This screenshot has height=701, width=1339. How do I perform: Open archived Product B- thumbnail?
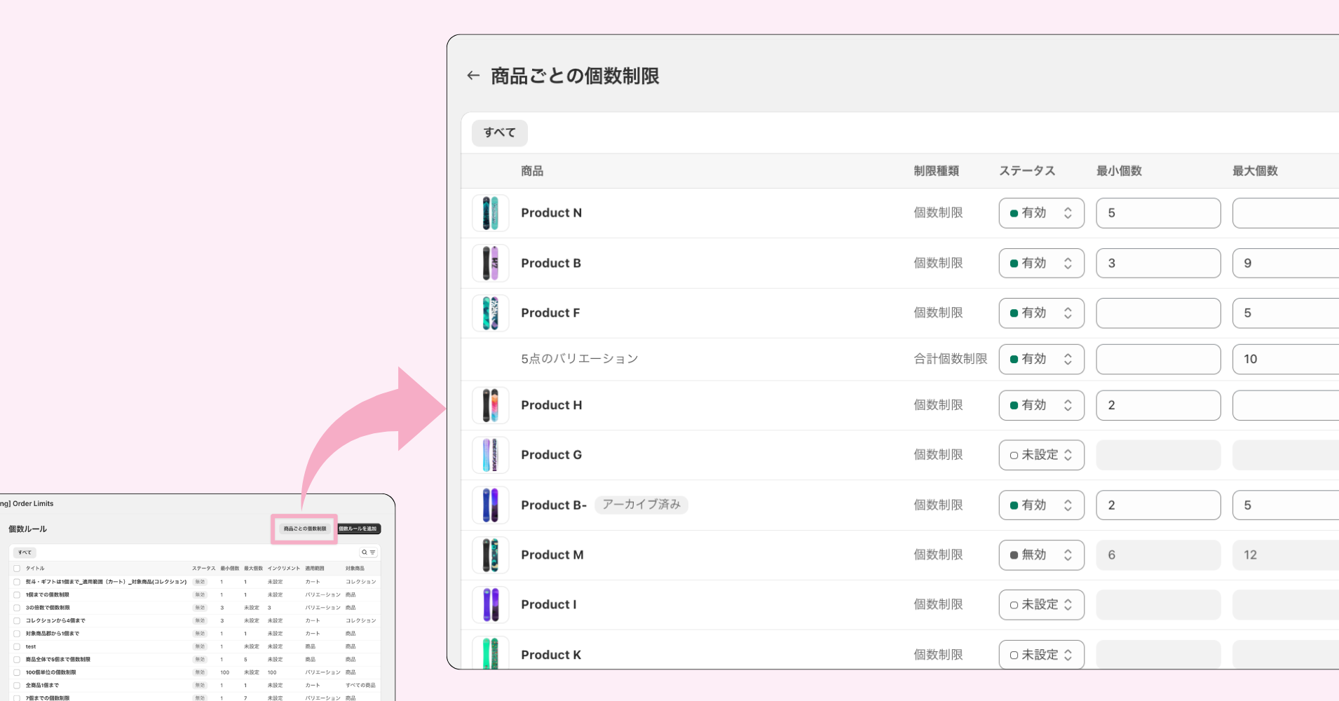[x=491, y=505]
